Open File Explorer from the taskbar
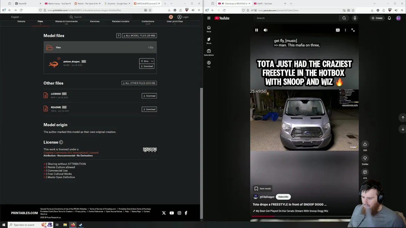Screen dimensions: 406x228 [x=65, y=225]
